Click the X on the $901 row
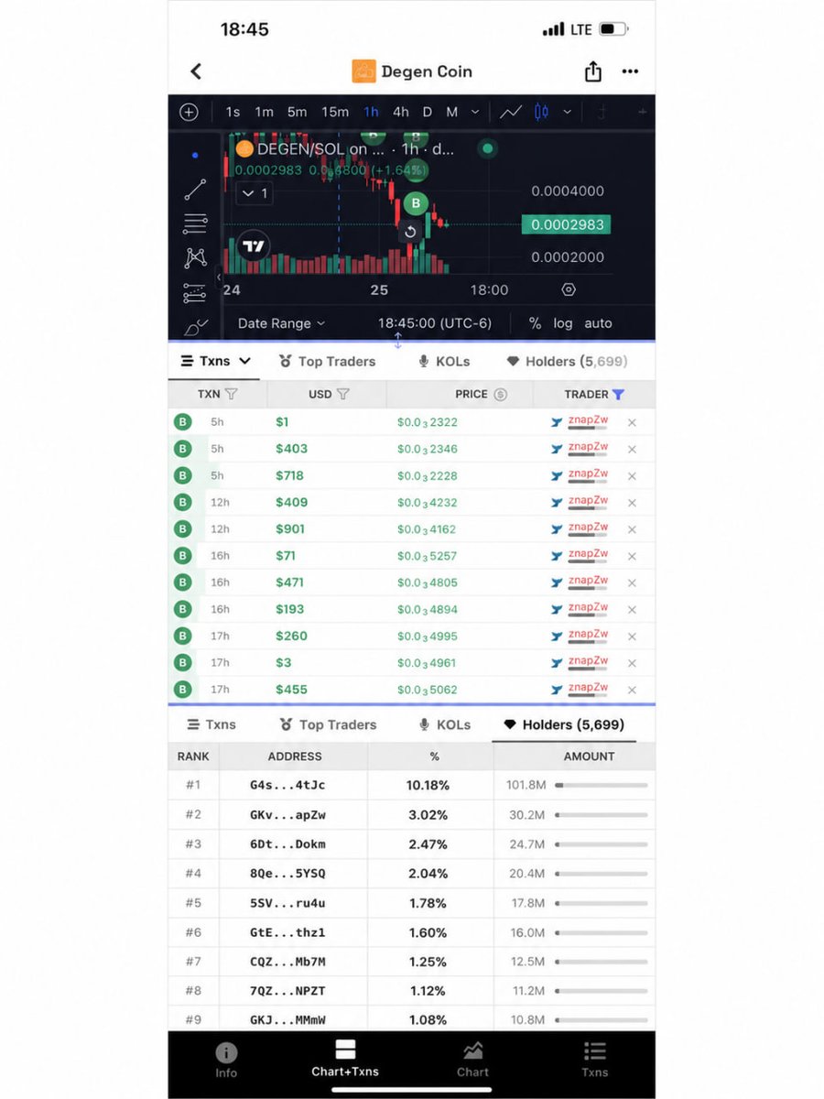 632,529
